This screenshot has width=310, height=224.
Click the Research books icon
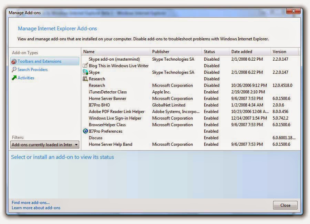(85, 79)
